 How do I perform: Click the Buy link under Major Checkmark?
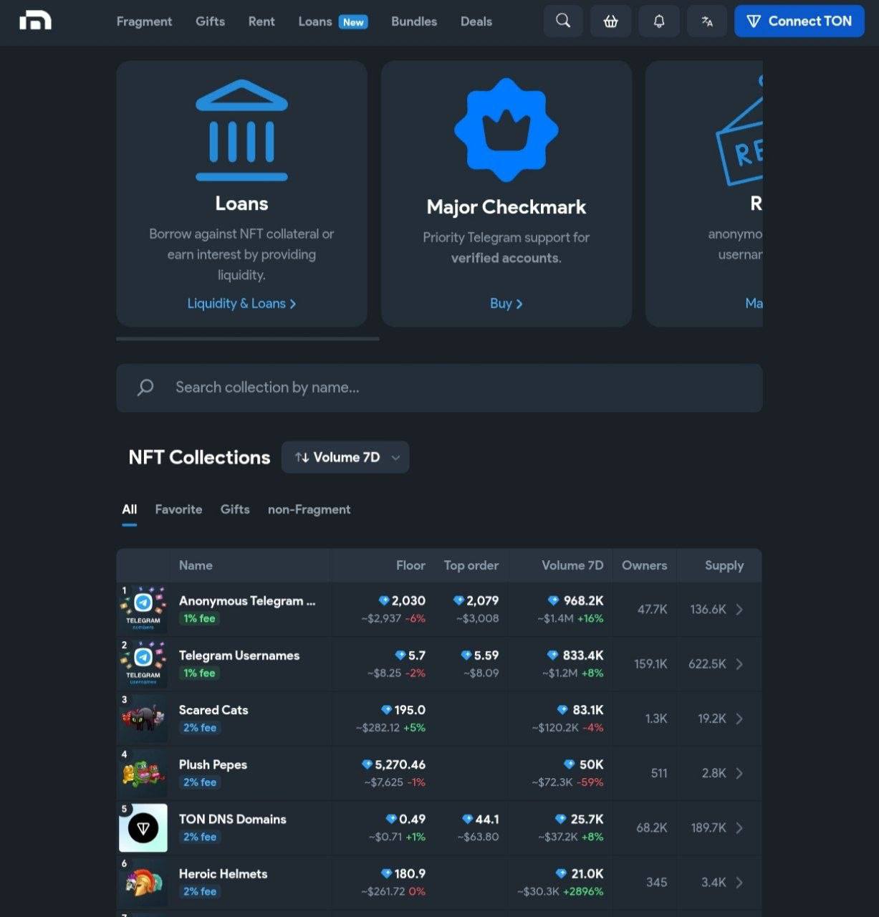coord(506,304)
